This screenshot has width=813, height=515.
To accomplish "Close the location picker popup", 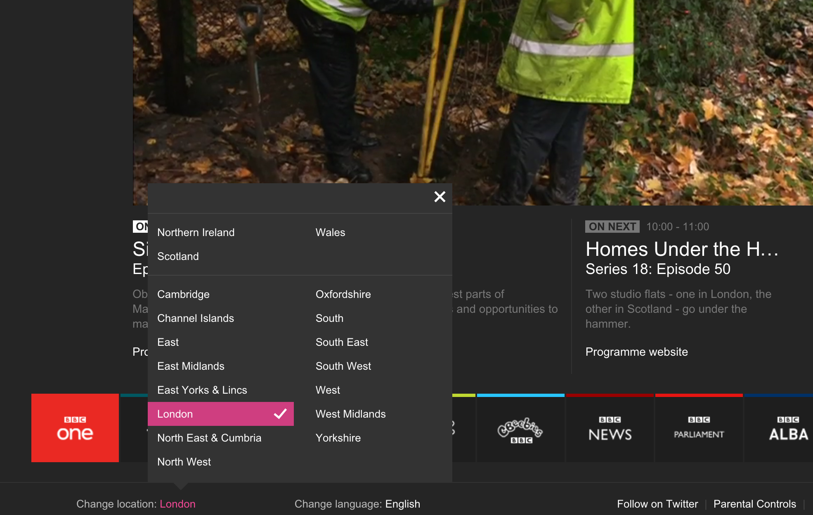I will 440,197.
